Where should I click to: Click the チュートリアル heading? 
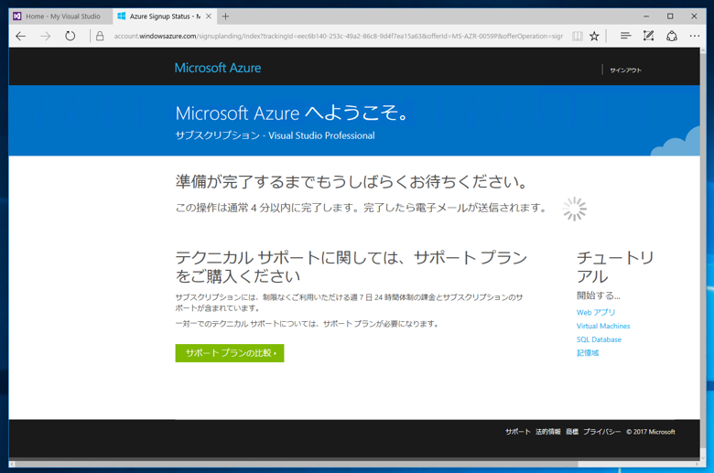coord(615,267)
